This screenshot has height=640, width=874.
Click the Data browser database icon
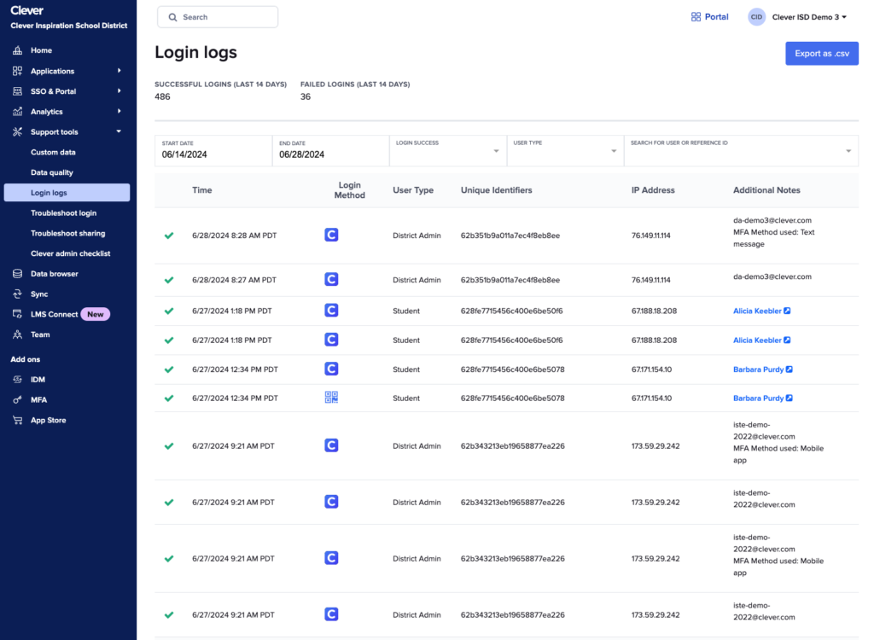coord(17,274)
